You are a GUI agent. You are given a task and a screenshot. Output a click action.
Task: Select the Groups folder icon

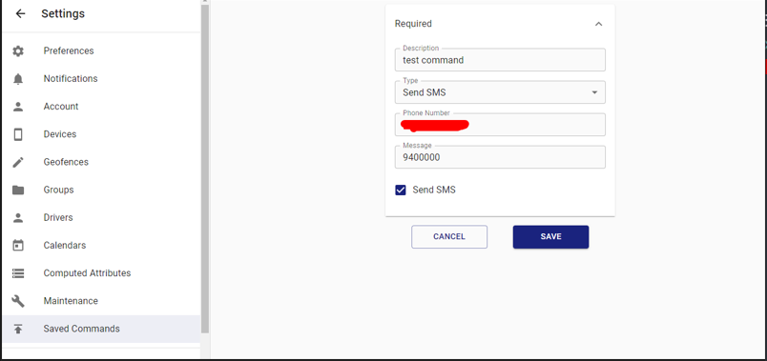pyautogui.click(x=18, y=191)
